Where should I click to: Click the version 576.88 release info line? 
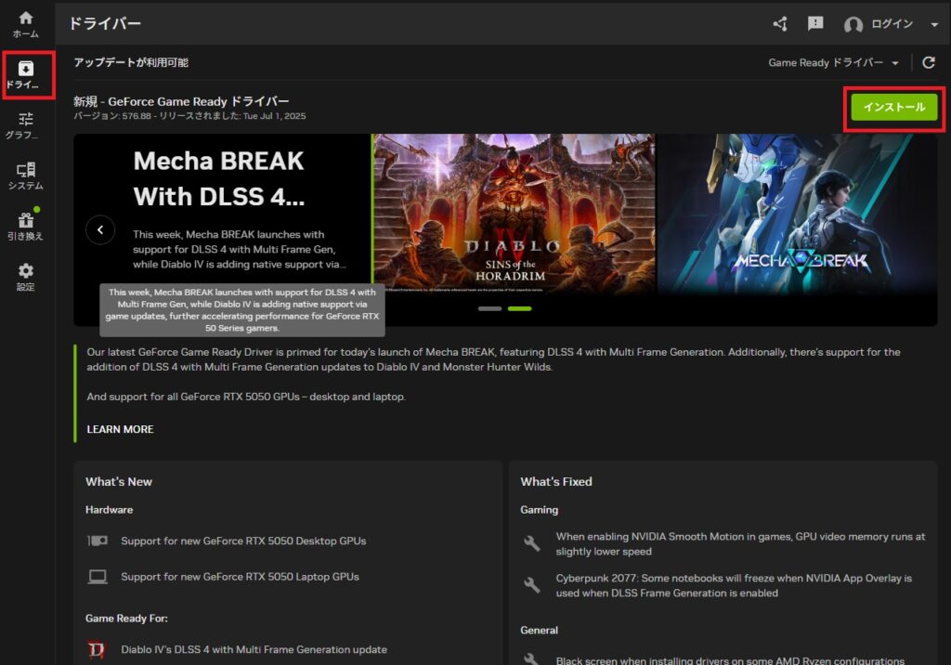pyautogui.click(x=189, y=116)
